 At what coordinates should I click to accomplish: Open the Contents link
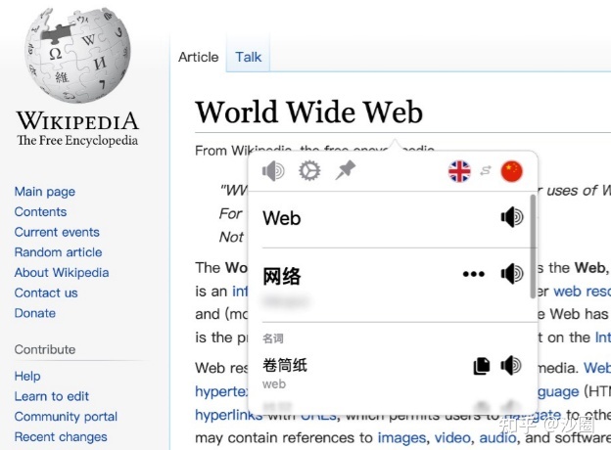[40, 211]
